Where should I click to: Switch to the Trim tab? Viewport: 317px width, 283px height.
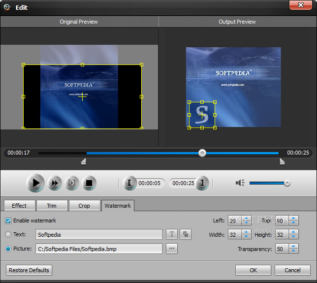(x=52, y=206)
